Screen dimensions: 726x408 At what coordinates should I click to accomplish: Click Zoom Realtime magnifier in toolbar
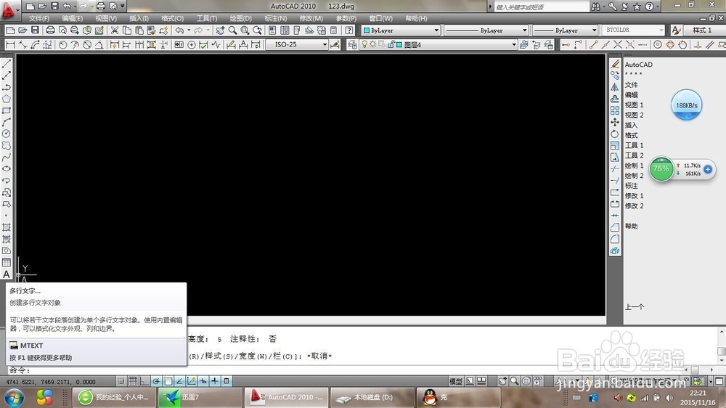pos(232,30)
